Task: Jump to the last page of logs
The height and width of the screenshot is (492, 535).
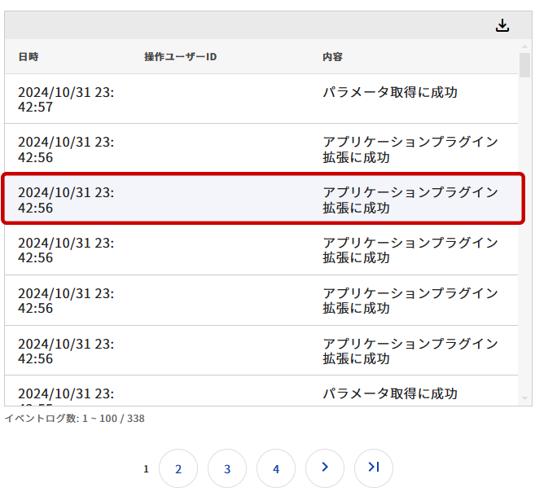Action: point(374,468)
